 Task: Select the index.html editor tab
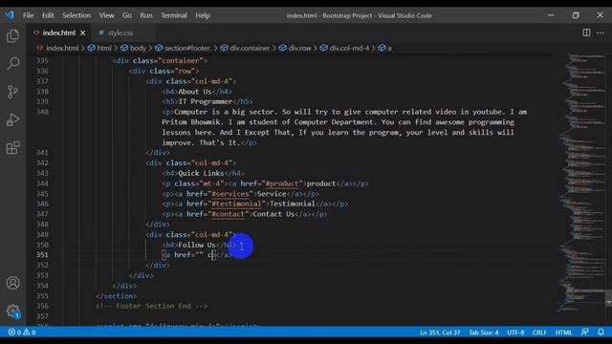(59, 32)
